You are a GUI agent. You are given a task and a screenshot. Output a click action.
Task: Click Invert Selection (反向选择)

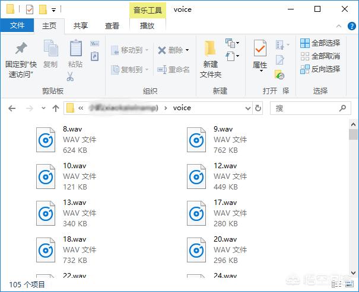click(320, 69)
